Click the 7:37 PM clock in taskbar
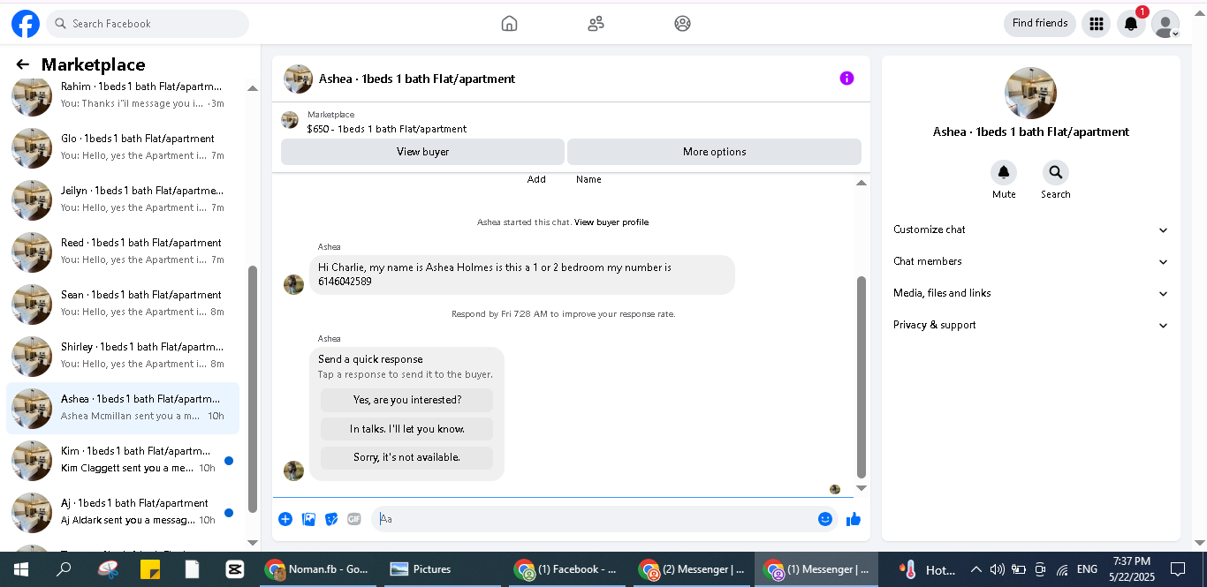Screen dimensions: 1207x587 click(x=1131, y=569)
